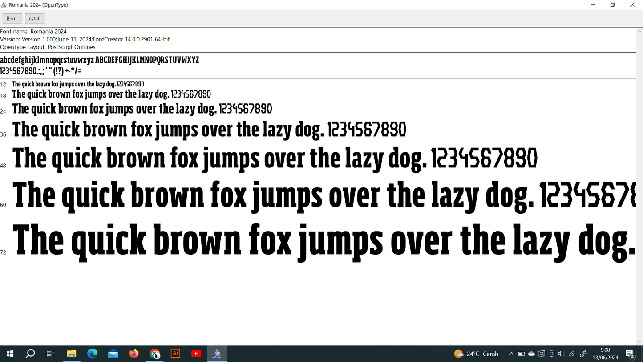This screenshot has height=362, width=643.
Task: Open Adobe Illustrator from the taskbar
Action: pyautogui.click(x=175, y=354)
